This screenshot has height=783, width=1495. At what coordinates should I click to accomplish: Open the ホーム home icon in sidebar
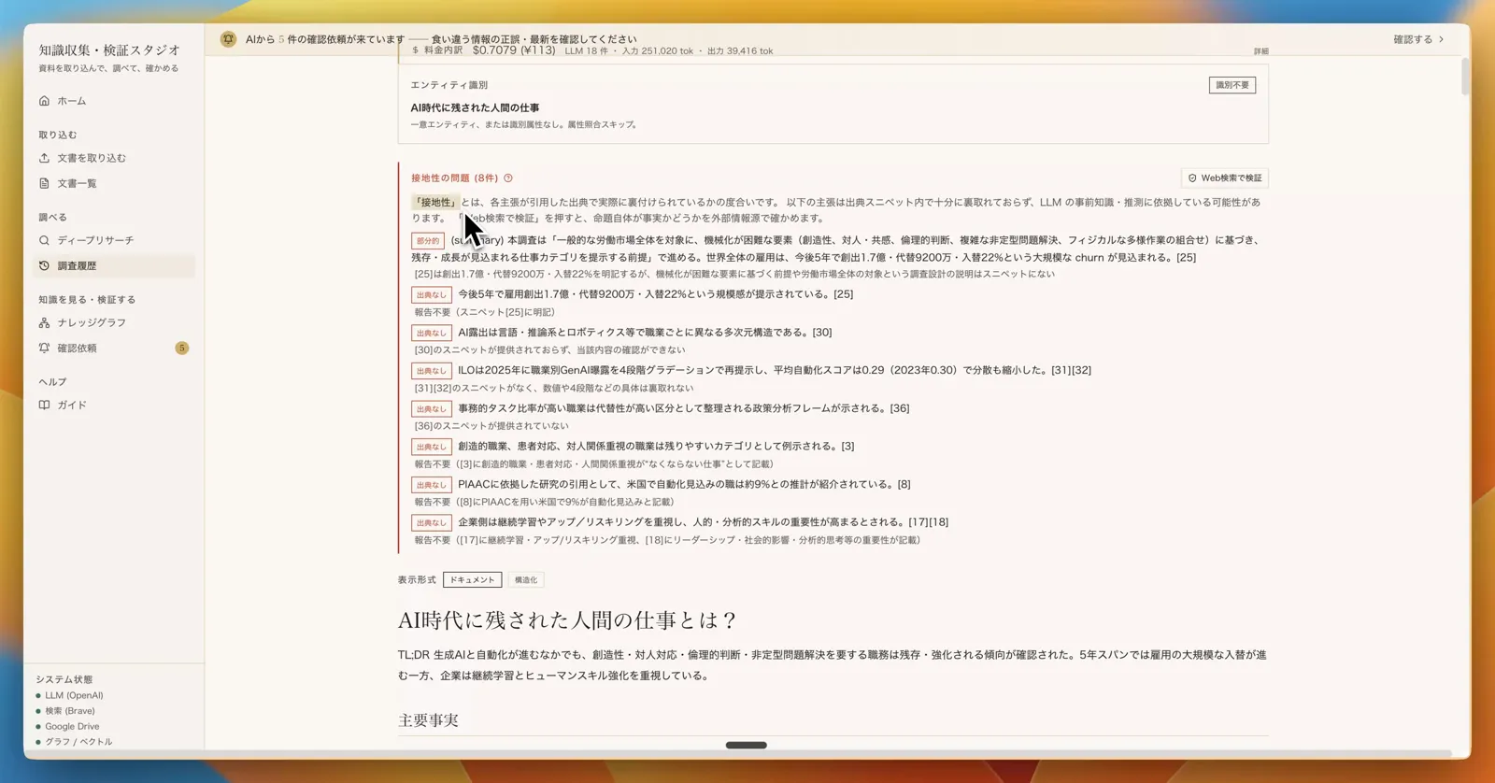click(x=44, y=101)
